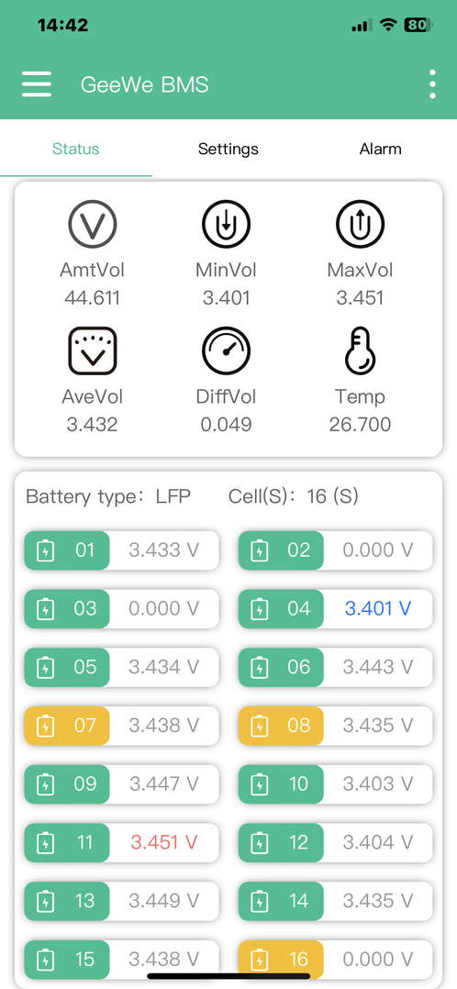457x989 pixels.
Task: Select the yellow cell 07 badge
Action: [x=67, y=726]
